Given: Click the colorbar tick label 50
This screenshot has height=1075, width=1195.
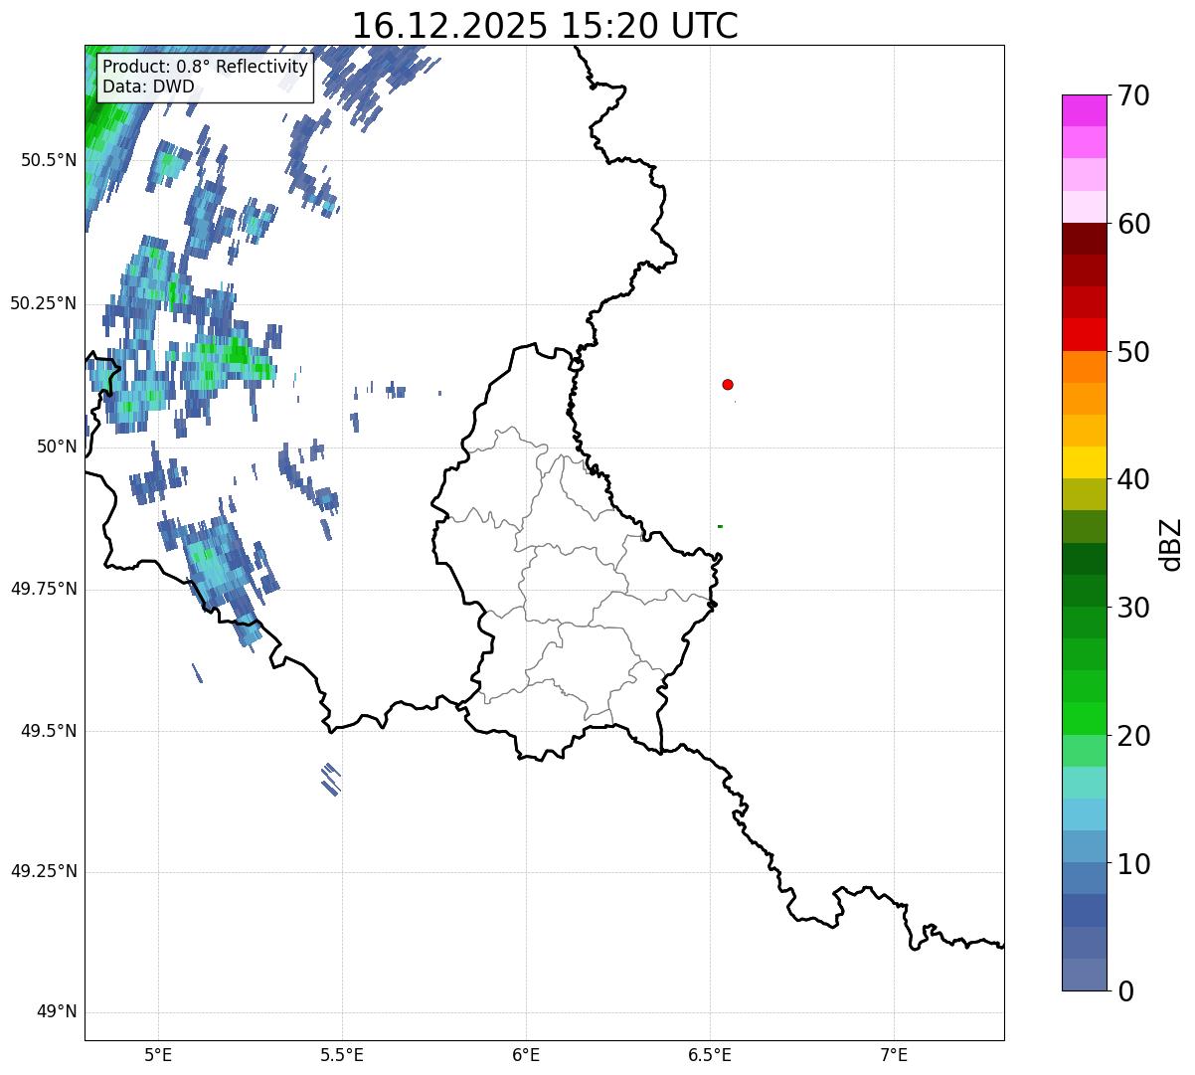Looking at the screenshot, I should click(1133, 352).
